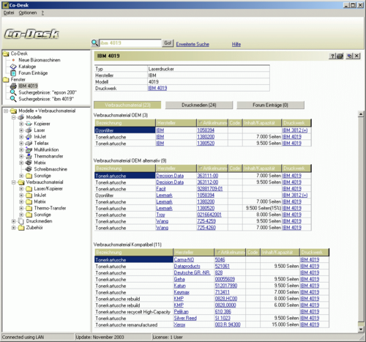
Task: Open the KMP article 0828.HC00 link
Action: coord(226,299)
